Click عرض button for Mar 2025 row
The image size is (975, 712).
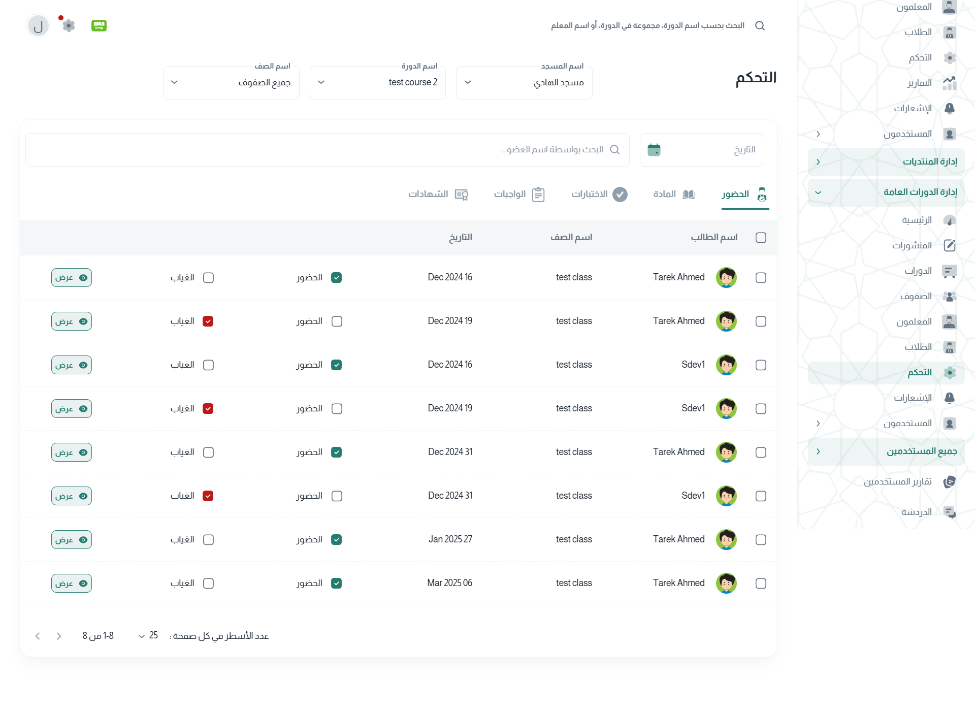click(72, 584)
